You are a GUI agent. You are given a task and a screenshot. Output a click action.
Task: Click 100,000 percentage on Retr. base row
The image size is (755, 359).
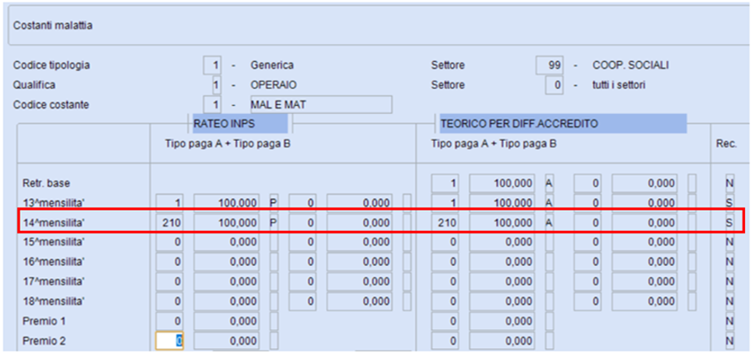[x=502, y=183]
